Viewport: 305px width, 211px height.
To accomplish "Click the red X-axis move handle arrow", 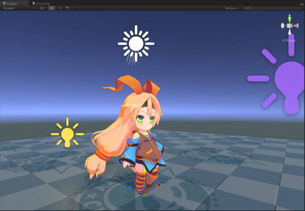I will coord(158,186).
